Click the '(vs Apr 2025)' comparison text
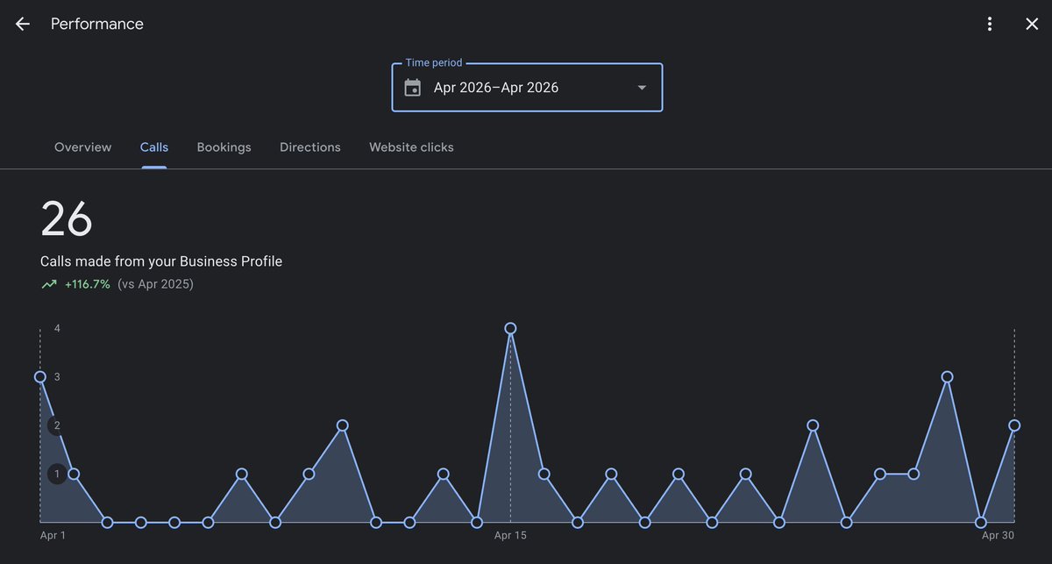The width and height of the screenshot is (1052, 564). 155,284
